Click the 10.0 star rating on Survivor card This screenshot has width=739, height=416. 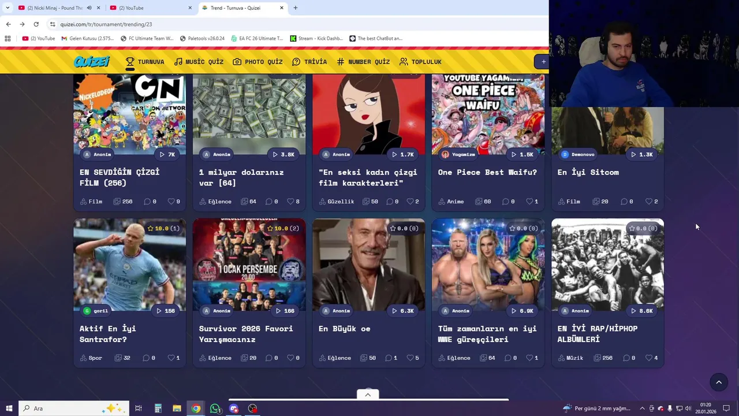tap(283, 228)
